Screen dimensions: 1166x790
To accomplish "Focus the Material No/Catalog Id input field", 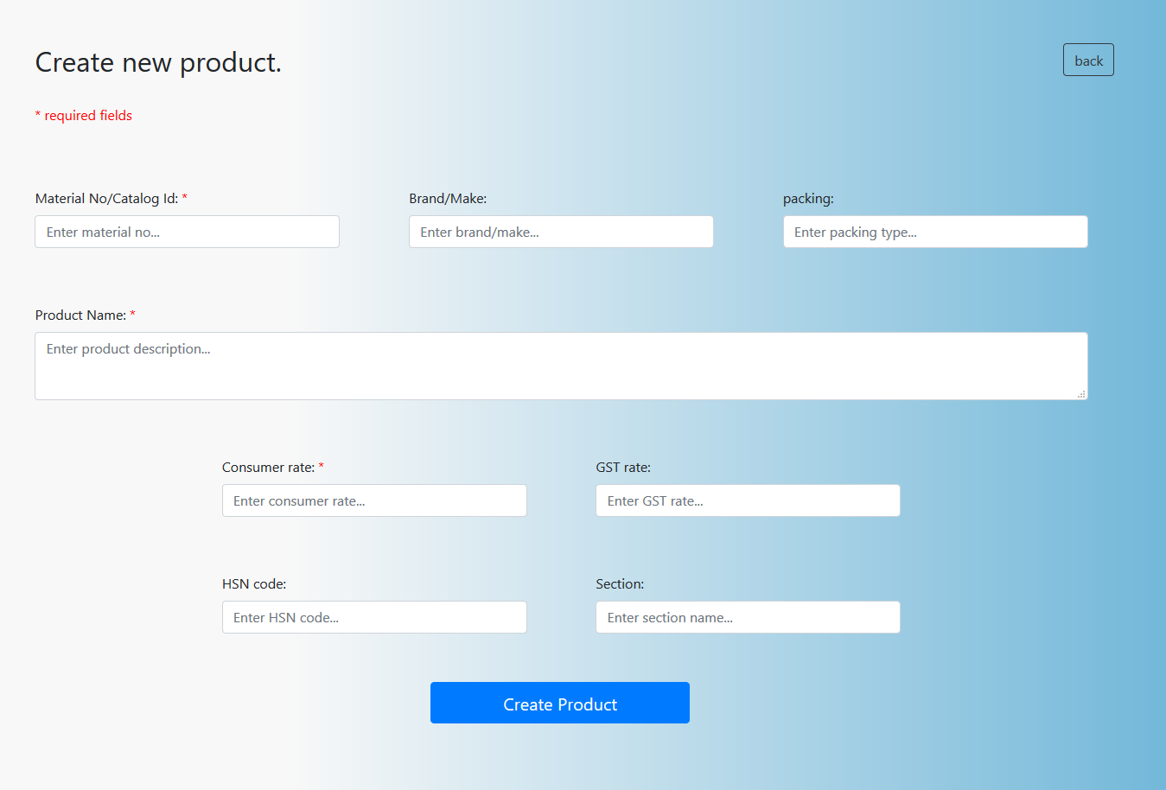I will (187, 232).
